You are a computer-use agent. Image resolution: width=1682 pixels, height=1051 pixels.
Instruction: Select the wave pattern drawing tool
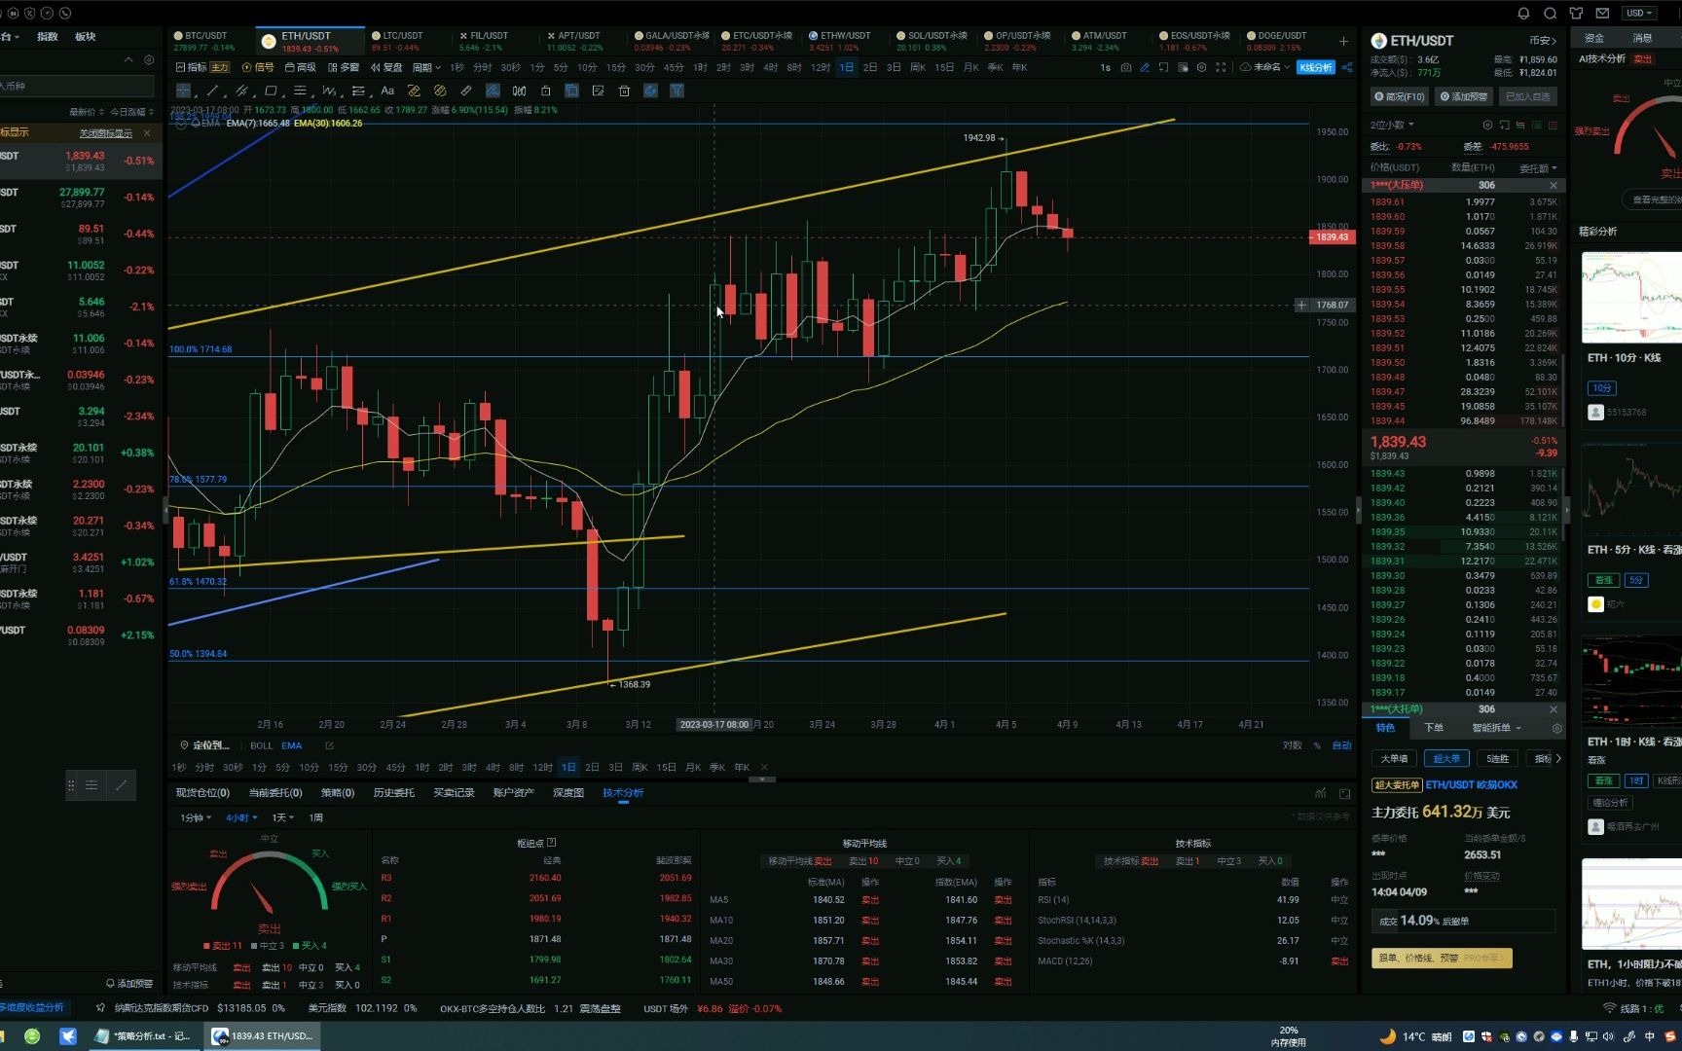coord(329,91)
